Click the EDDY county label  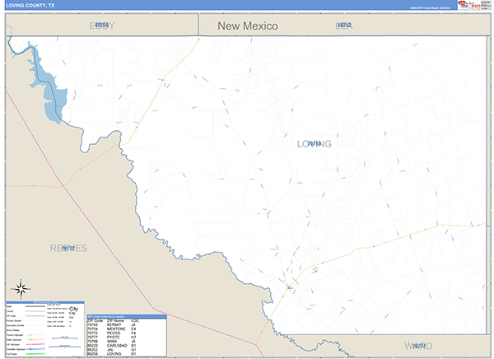pyautogui.click(x=102, y=26)
